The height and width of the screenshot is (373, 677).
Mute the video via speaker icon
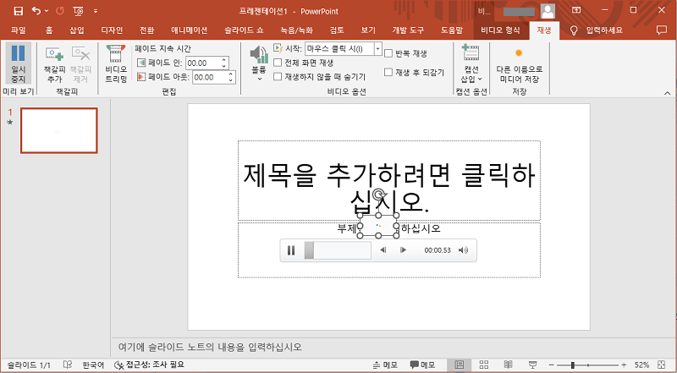pos(463,250)
